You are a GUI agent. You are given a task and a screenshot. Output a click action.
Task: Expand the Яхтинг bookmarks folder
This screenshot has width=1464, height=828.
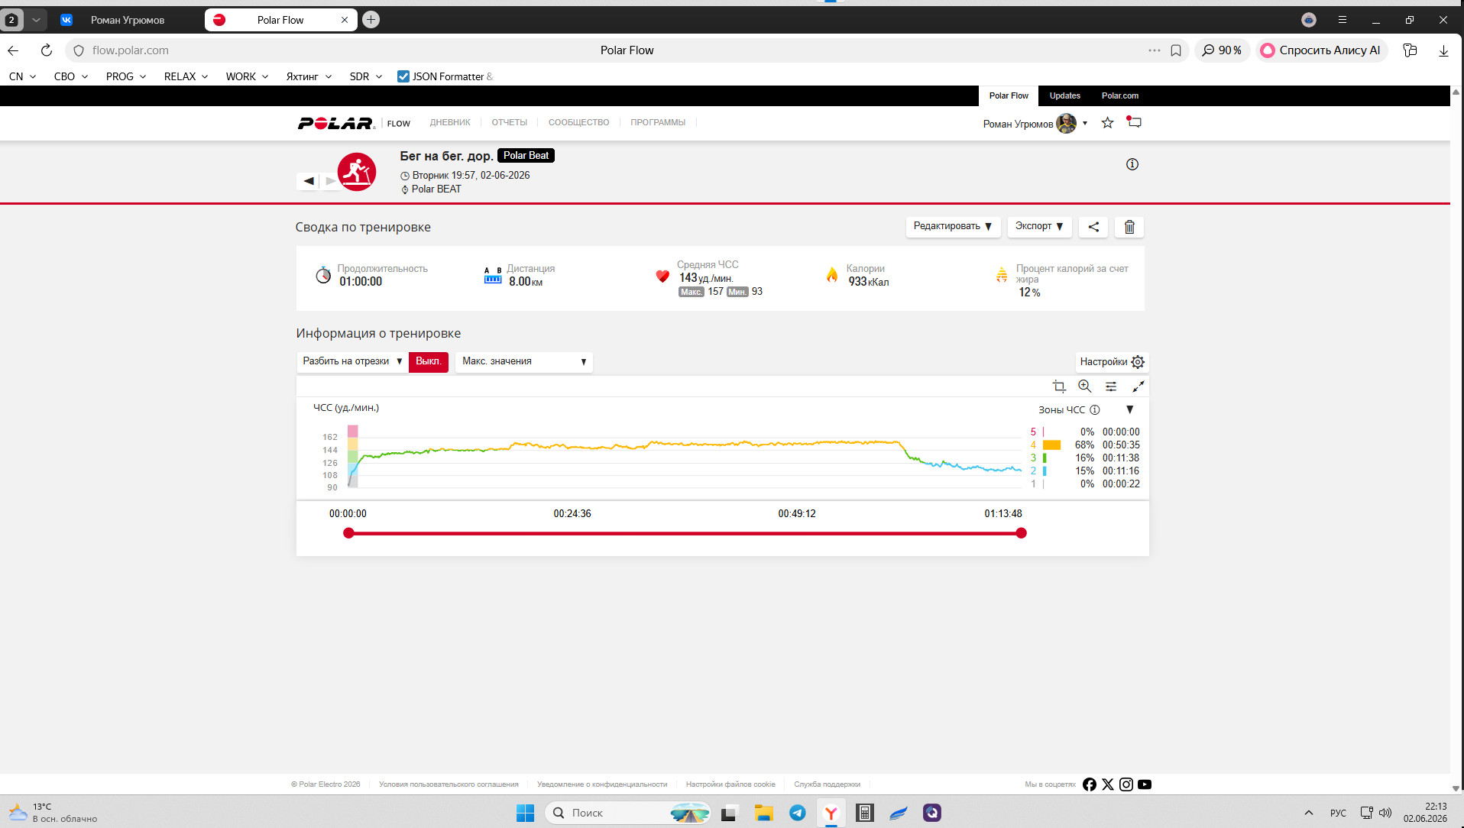(x=309, y=76)
